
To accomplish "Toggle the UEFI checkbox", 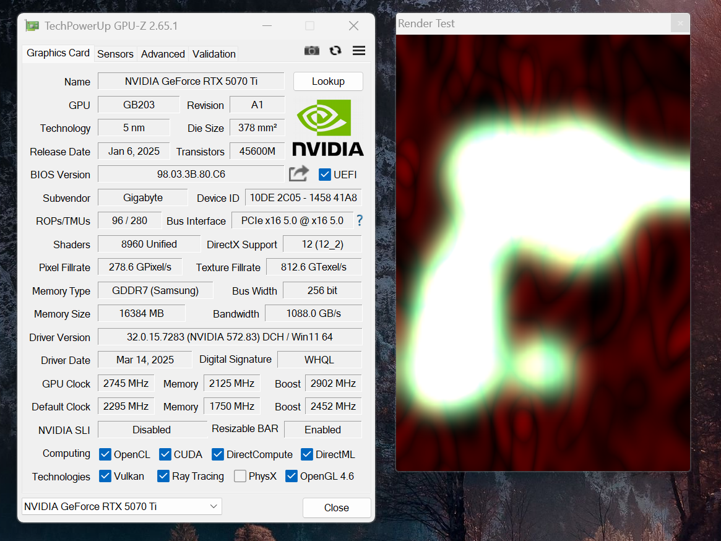I will [x=325, y=175].
